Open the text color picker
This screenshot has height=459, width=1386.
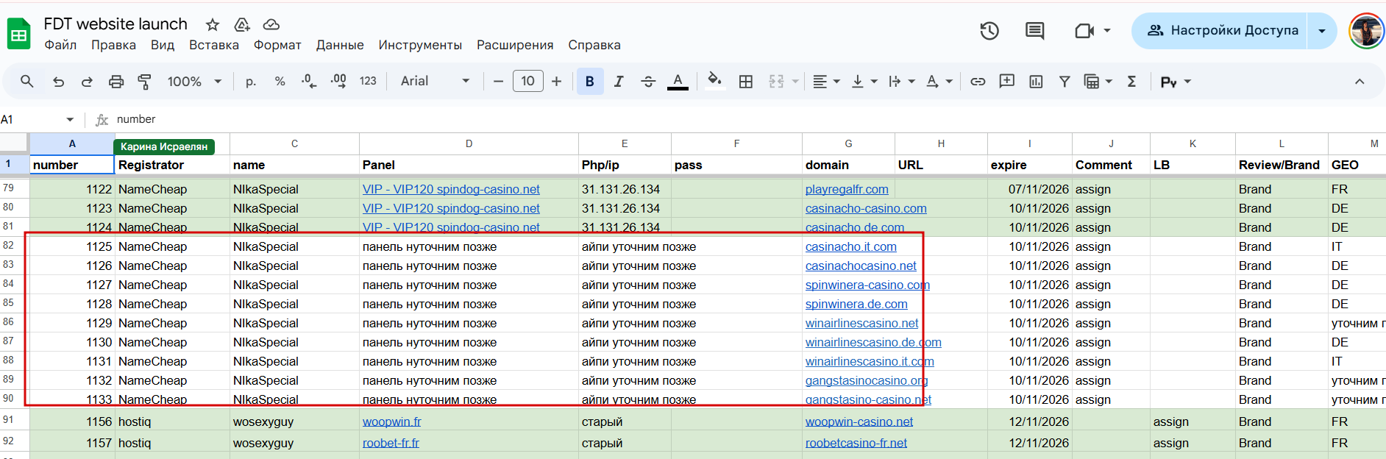click(678, 82)
